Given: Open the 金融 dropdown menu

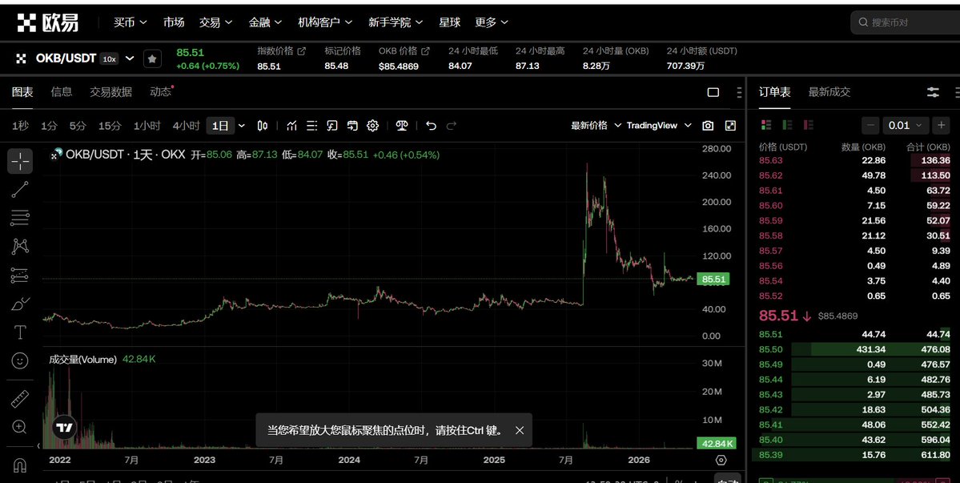Looking at the screenshot, I should (x=265, y=22).
